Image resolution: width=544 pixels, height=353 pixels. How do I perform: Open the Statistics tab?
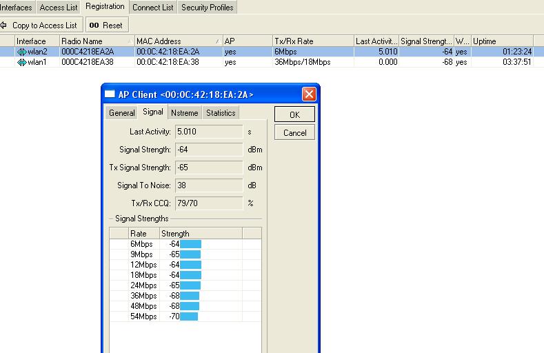[x=221, y=113]
